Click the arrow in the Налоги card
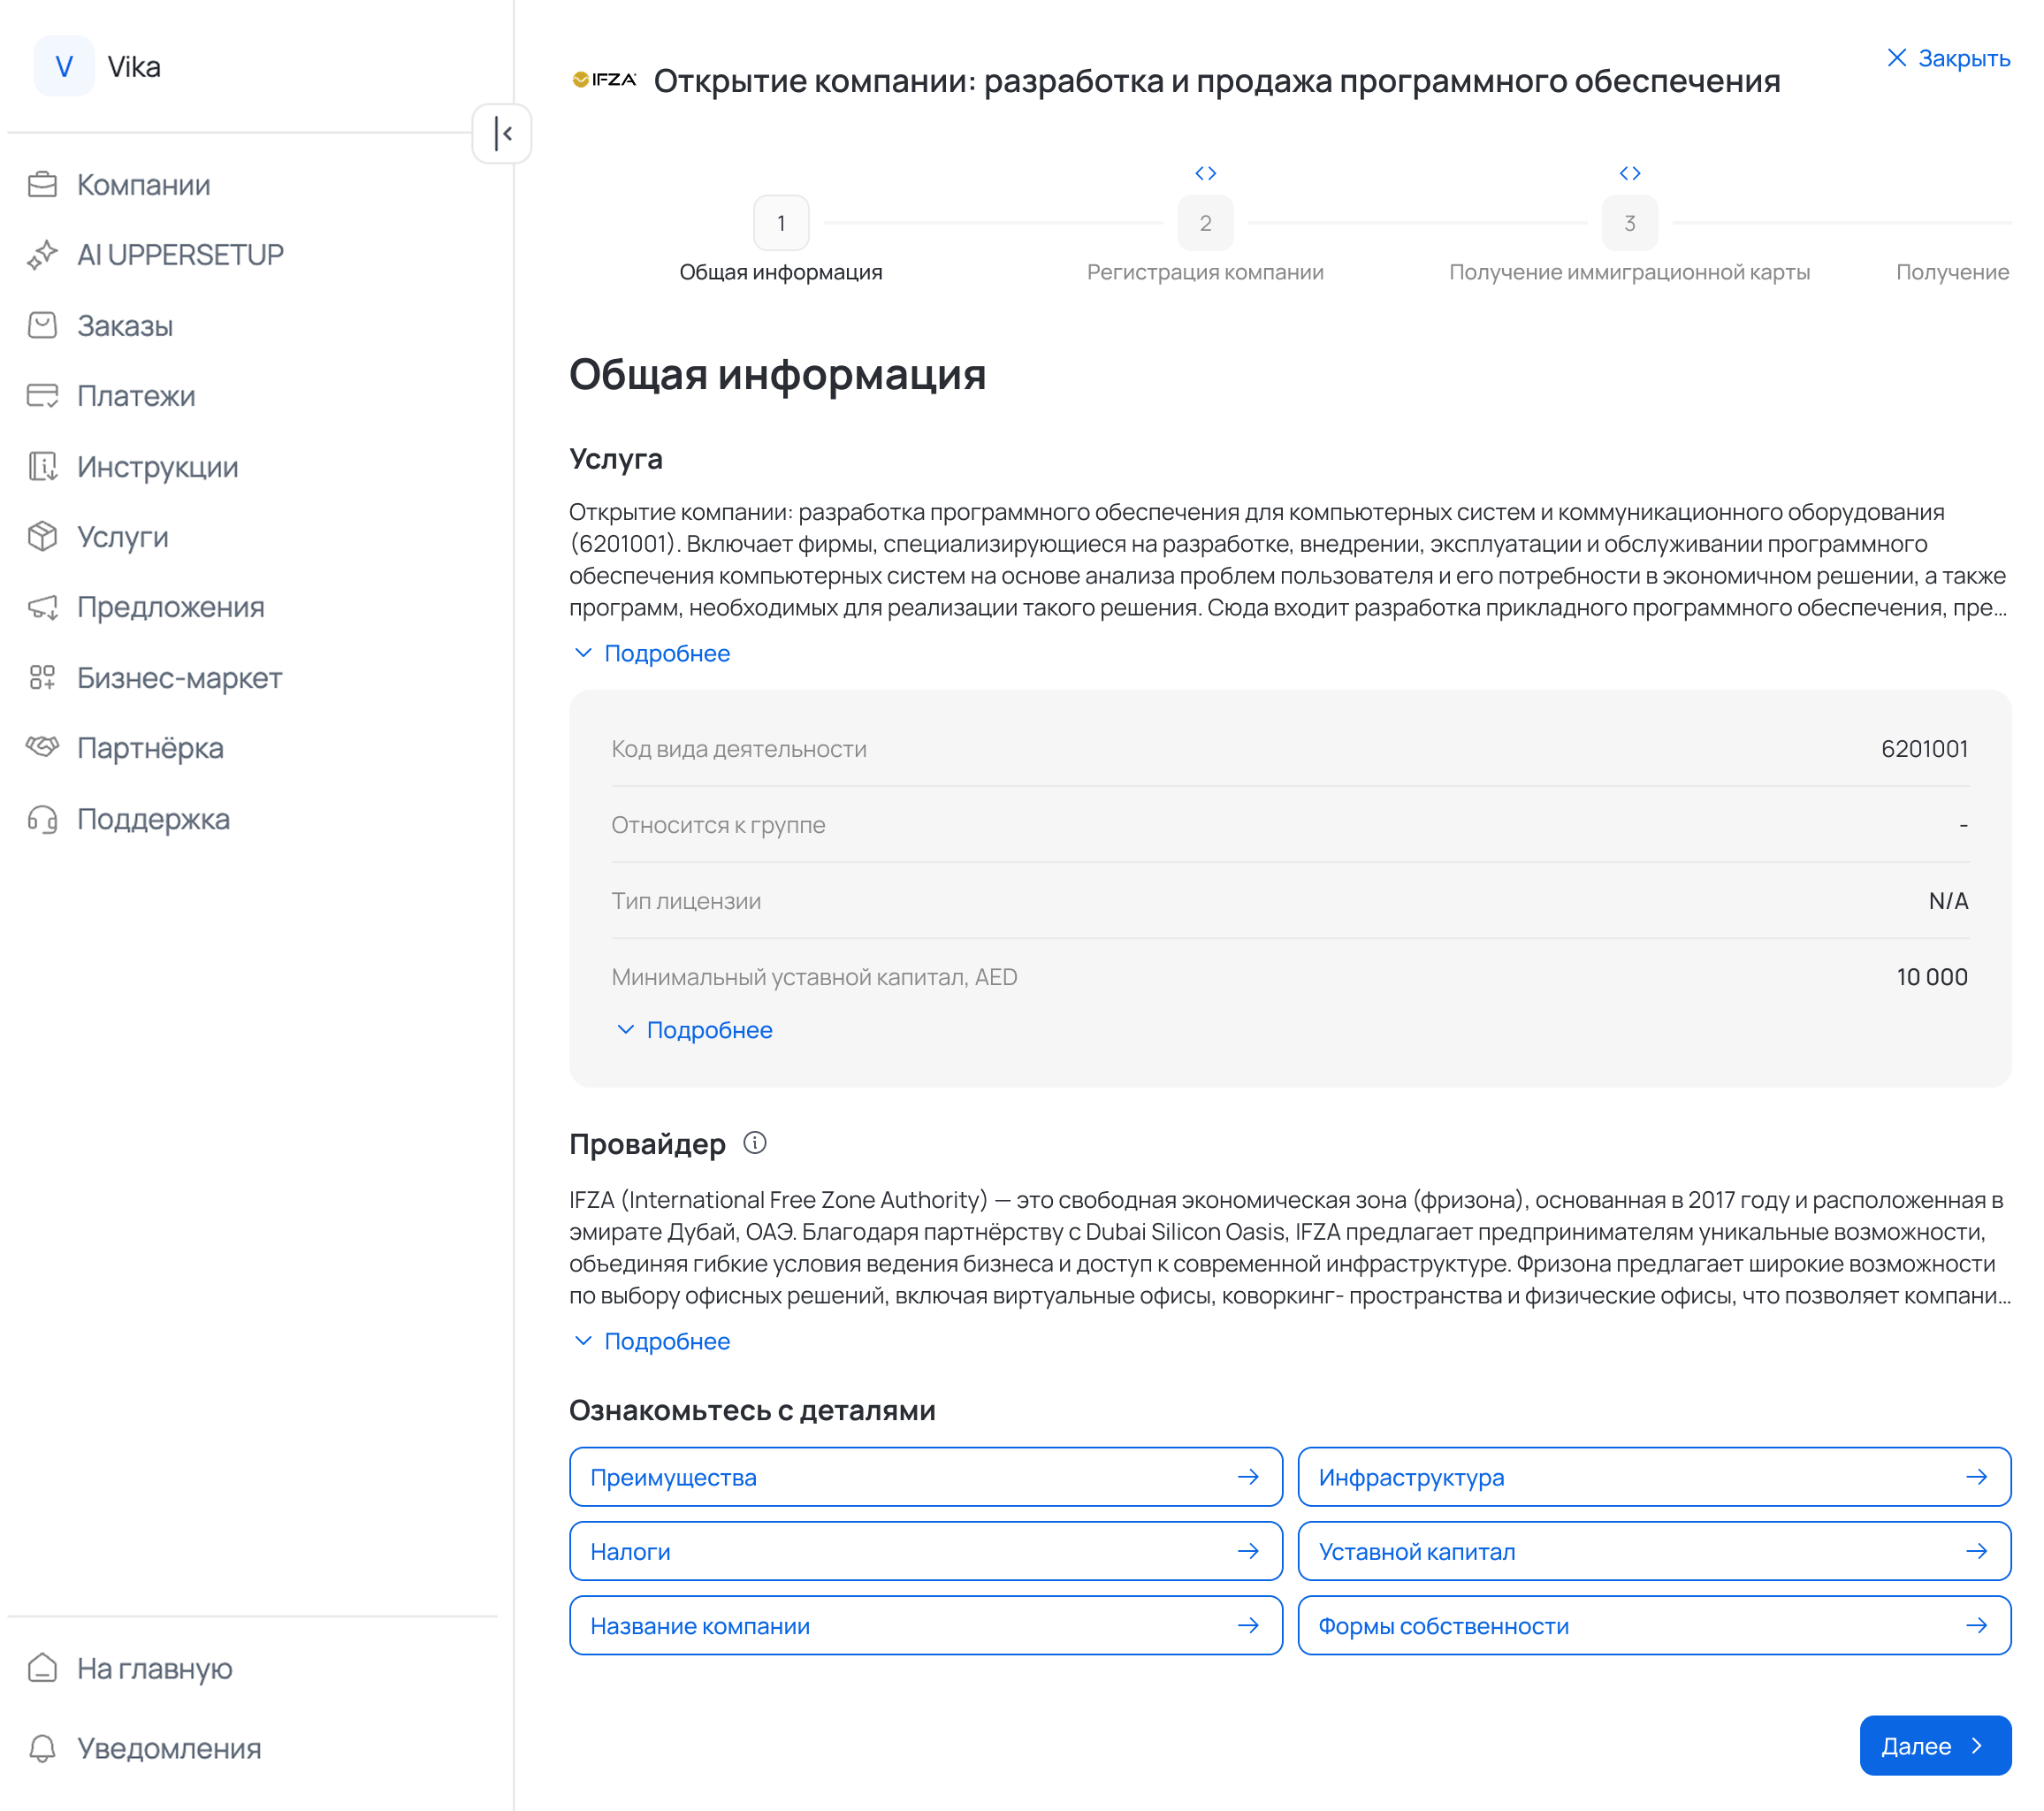This screenshot has height=1811, width=2044. coord(1248,1551)
